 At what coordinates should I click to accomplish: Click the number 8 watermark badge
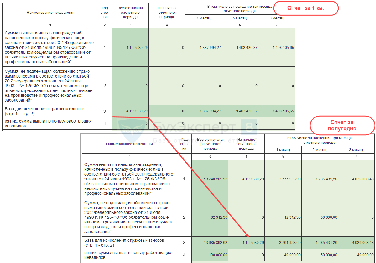point(249,127)
